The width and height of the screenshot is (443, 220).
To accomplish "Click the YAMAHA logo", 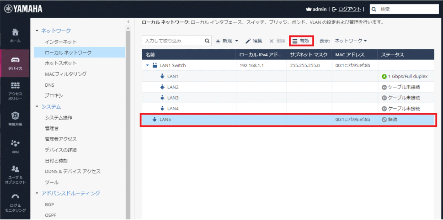I will pos(22,9).
